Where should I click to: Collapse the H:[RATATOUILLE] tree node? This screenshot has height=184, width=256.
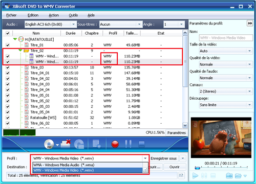(x=15, y=39)
